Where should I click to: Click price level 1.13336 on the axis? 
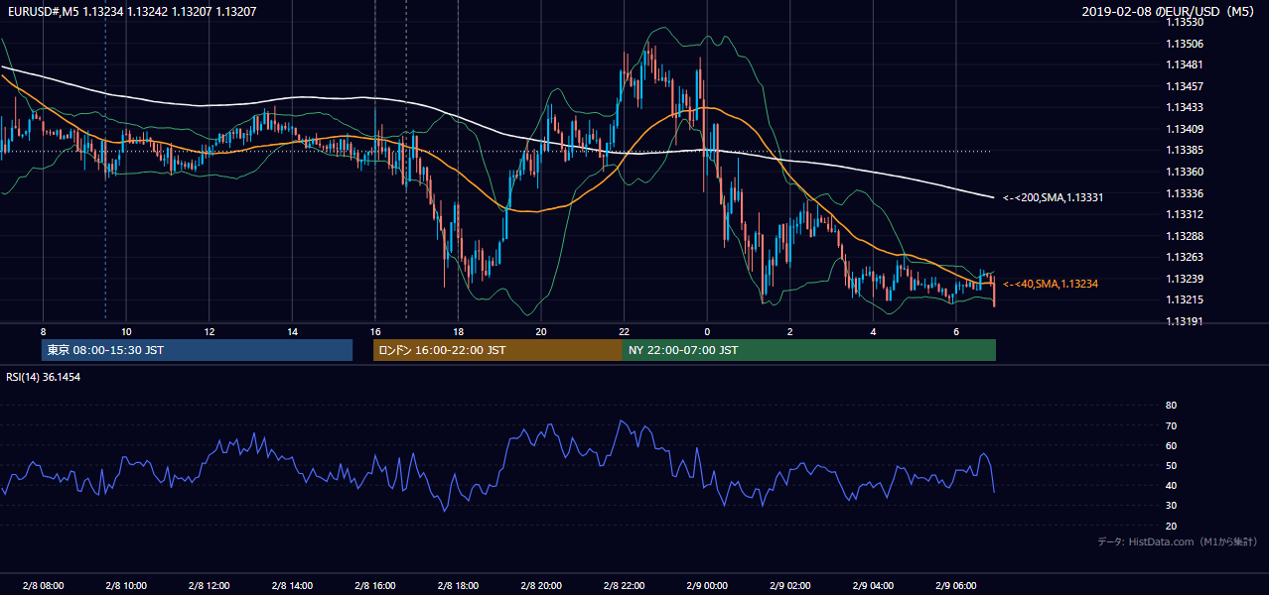(1185, 193)
